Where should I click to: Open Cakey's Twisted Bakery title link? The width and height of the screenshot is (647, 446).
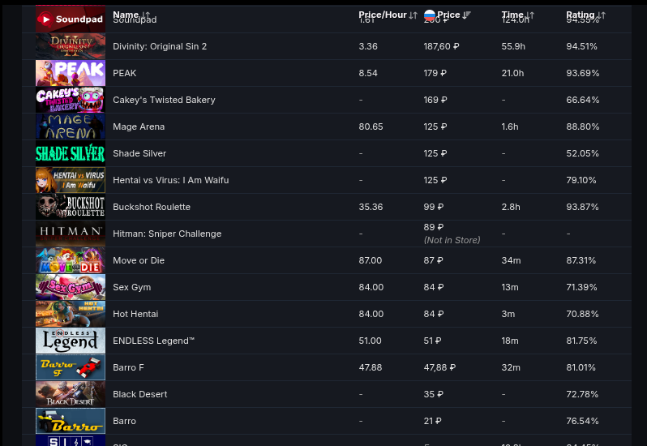tap(164, 100)
